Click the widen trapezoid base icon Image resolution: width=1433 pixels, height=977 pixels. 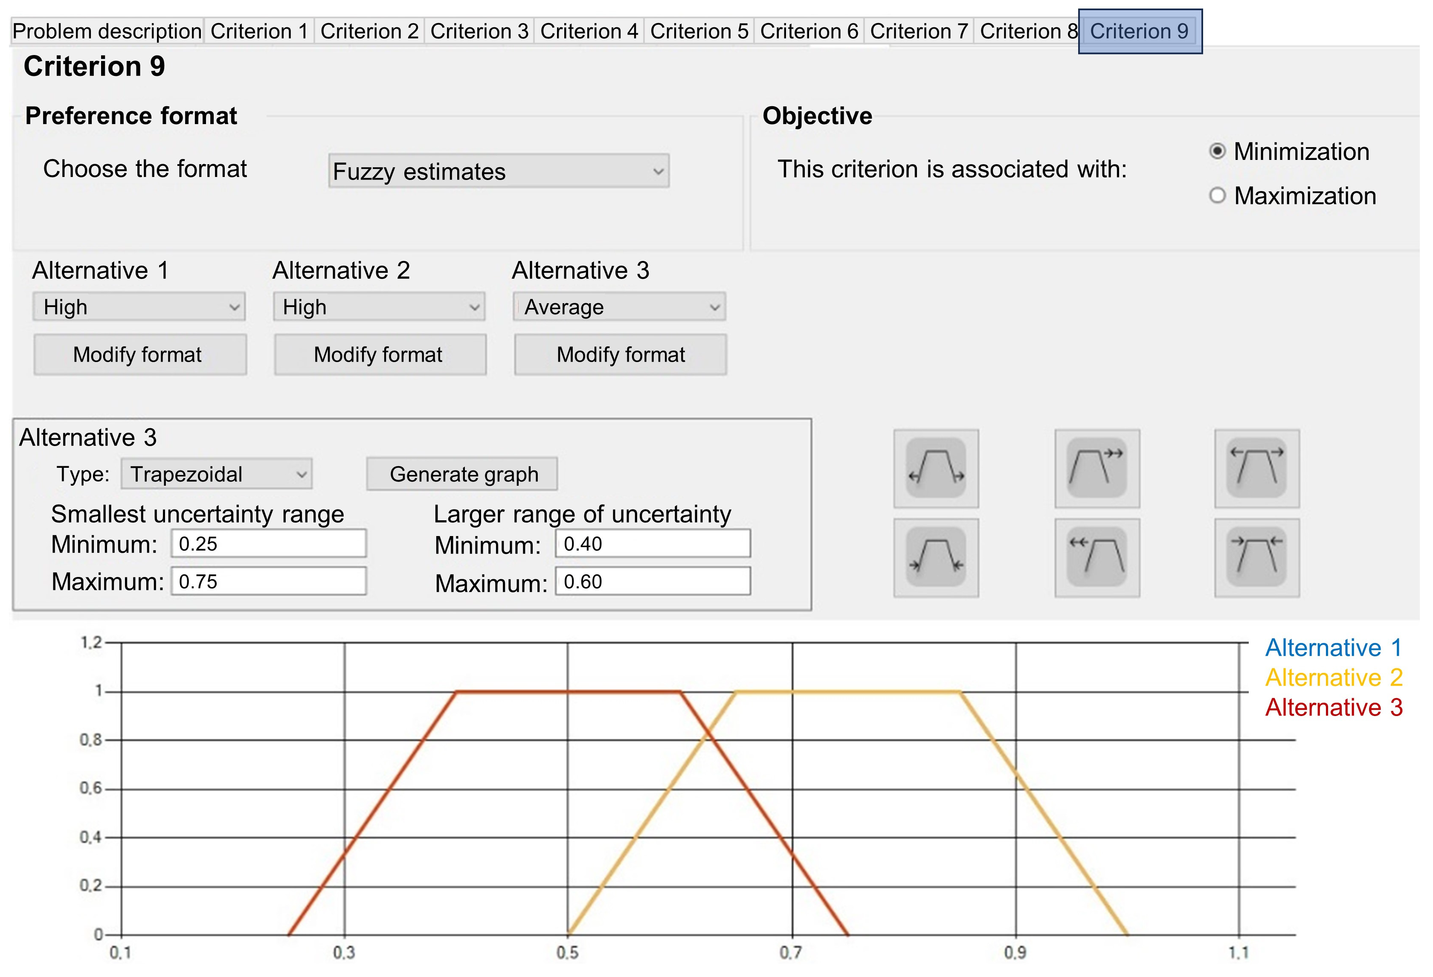[x=935, y=469]
